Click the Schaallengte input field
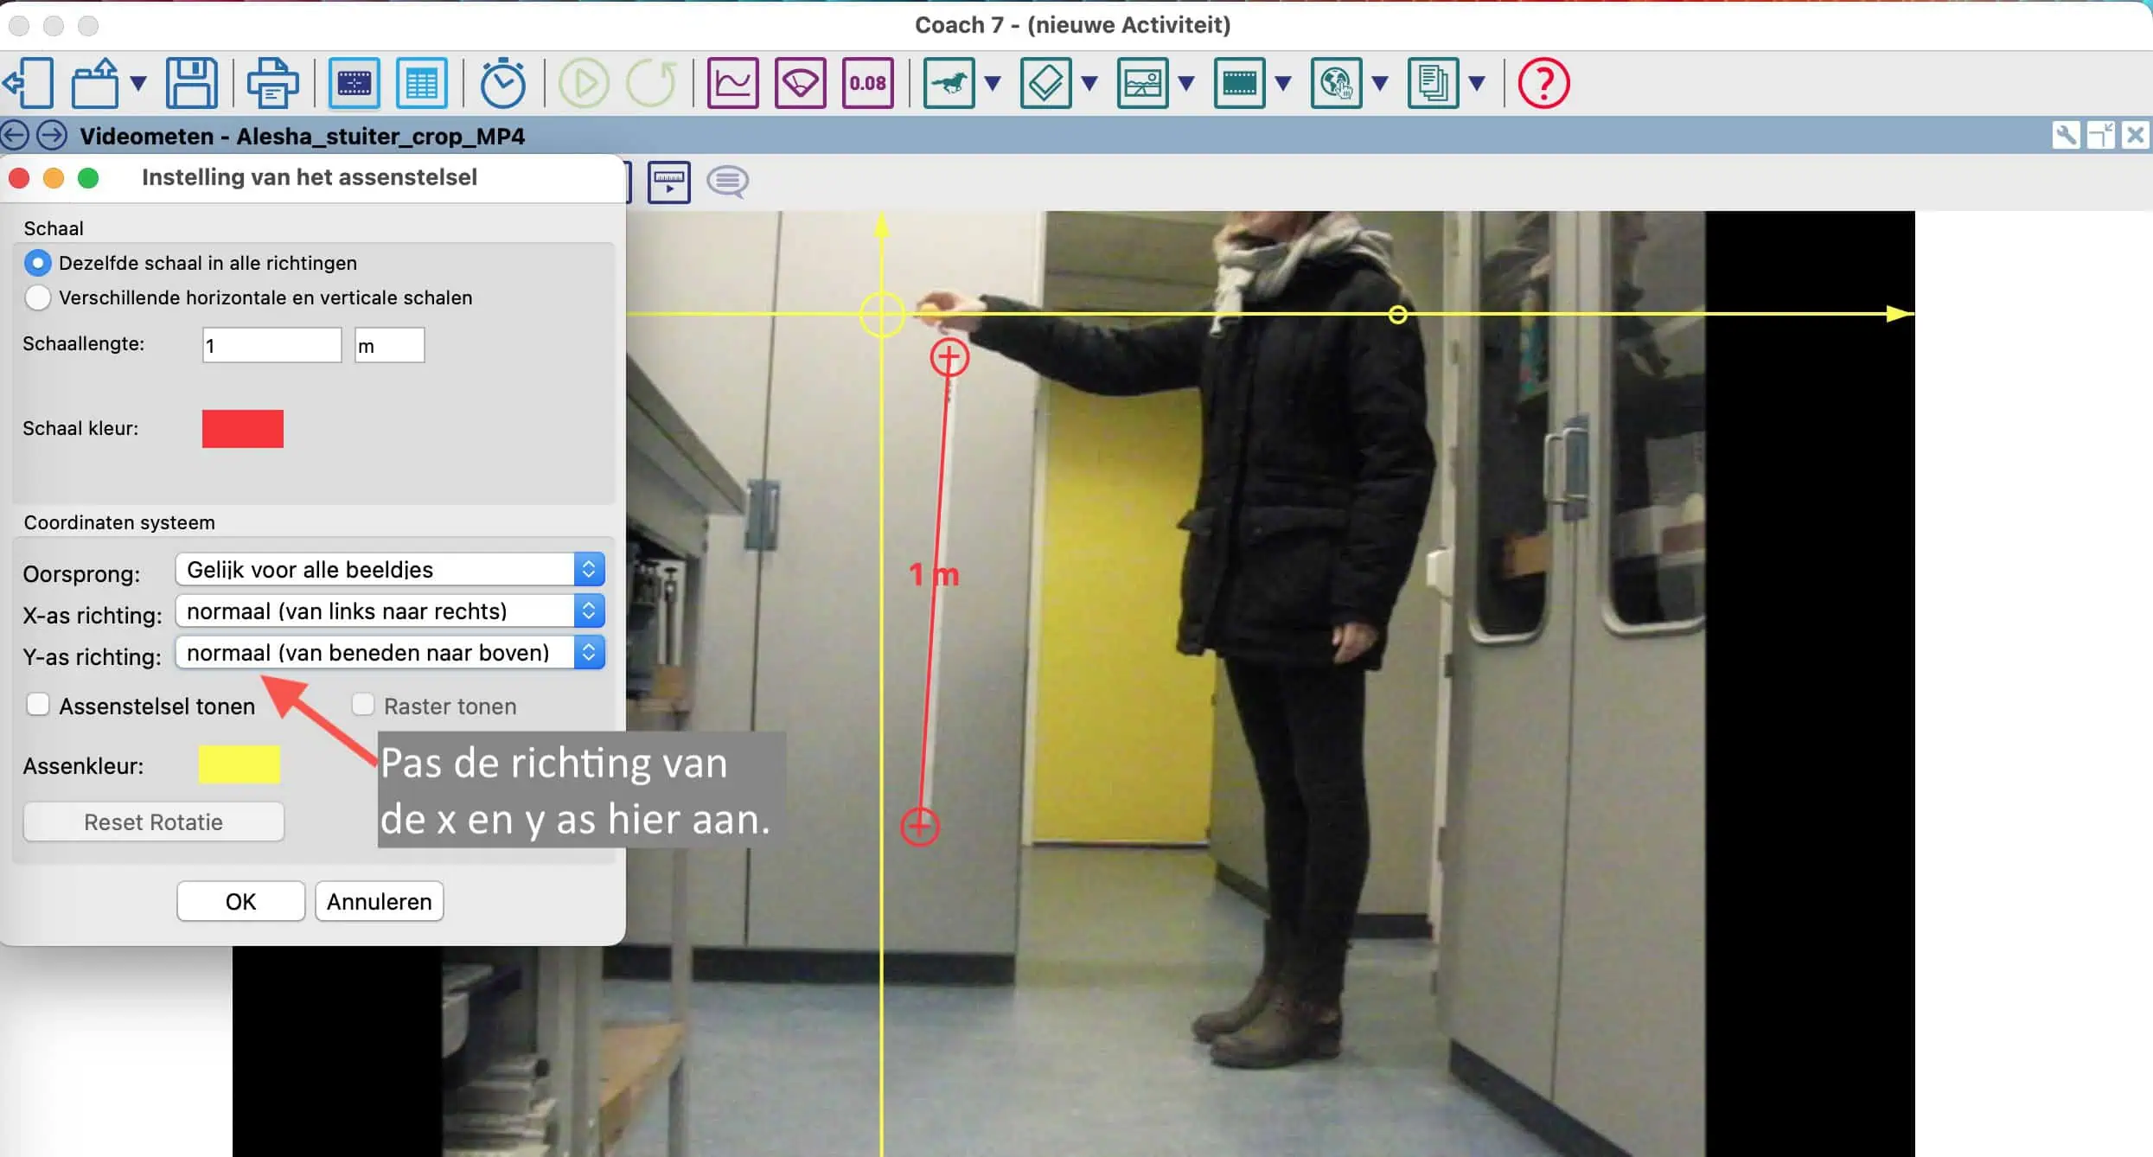Image resolution: width=2153 pixels, height=1157 pixels. pyautogui.click(x=272, y=345)
